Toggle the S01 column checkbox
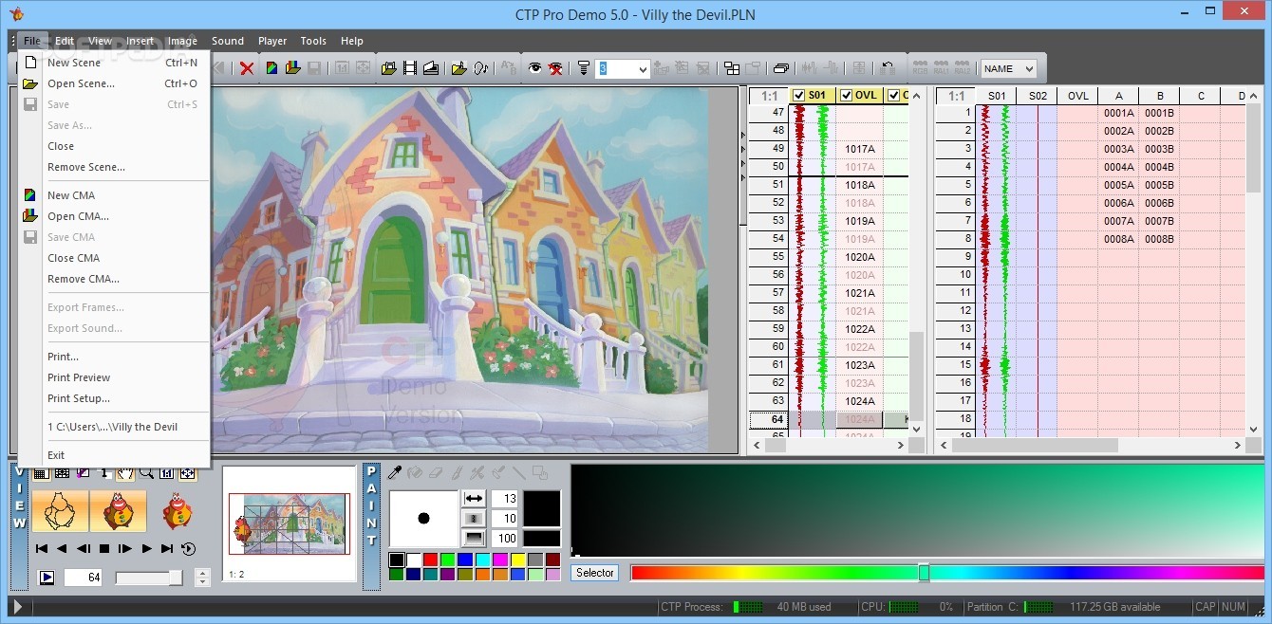Screen dimensions: 1272x624 pos(798,95)
